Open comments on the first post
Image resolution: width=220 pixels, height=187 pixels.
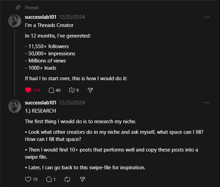51,90
